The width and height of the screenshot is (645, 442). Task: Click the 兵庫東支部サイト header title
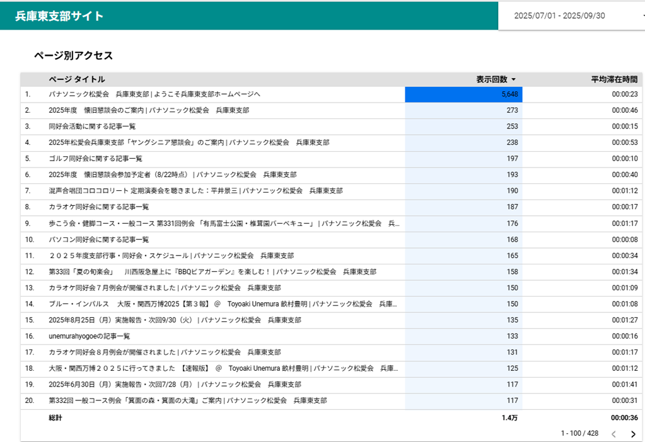pyautogui.click(x=59, y=16)
